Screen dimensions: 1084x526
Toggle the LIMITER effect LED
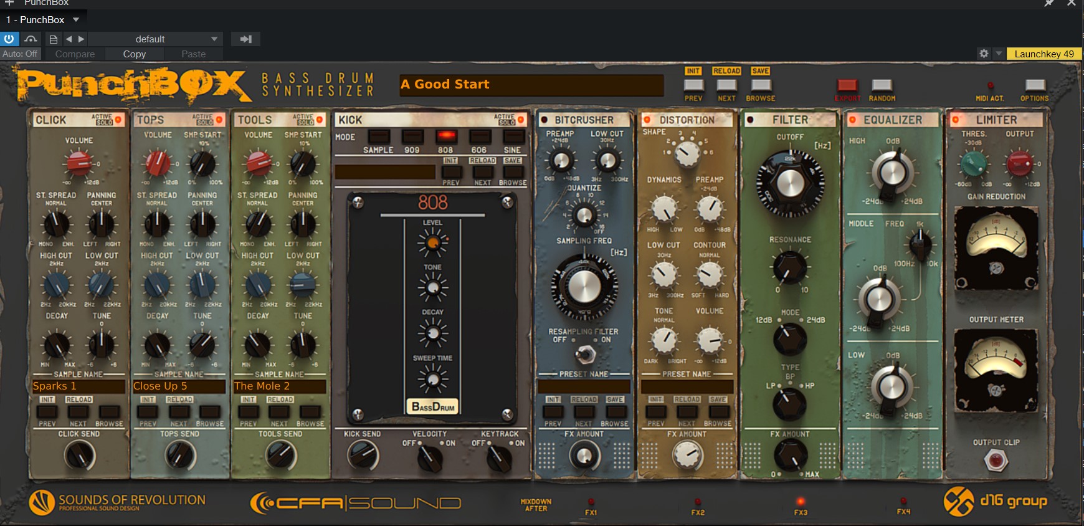956,120
